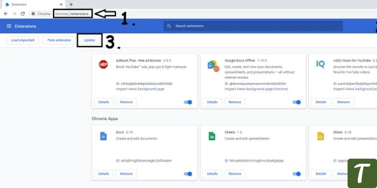Focus the Search extensions field

click(253, 26)
